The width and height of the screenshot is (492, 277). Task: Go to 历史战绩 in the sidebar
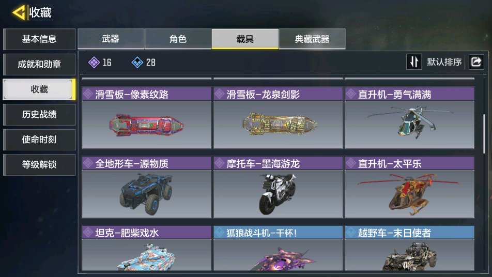click(39, 115)
